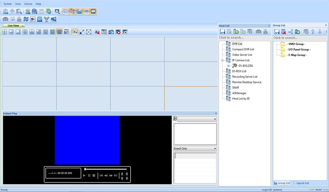Open the Service menu
This screenshot has width=329, height=192.
(28, 4)
